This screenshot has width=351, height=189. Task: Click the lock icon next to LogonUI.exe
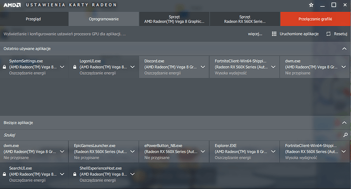click(x=75, y=67)
